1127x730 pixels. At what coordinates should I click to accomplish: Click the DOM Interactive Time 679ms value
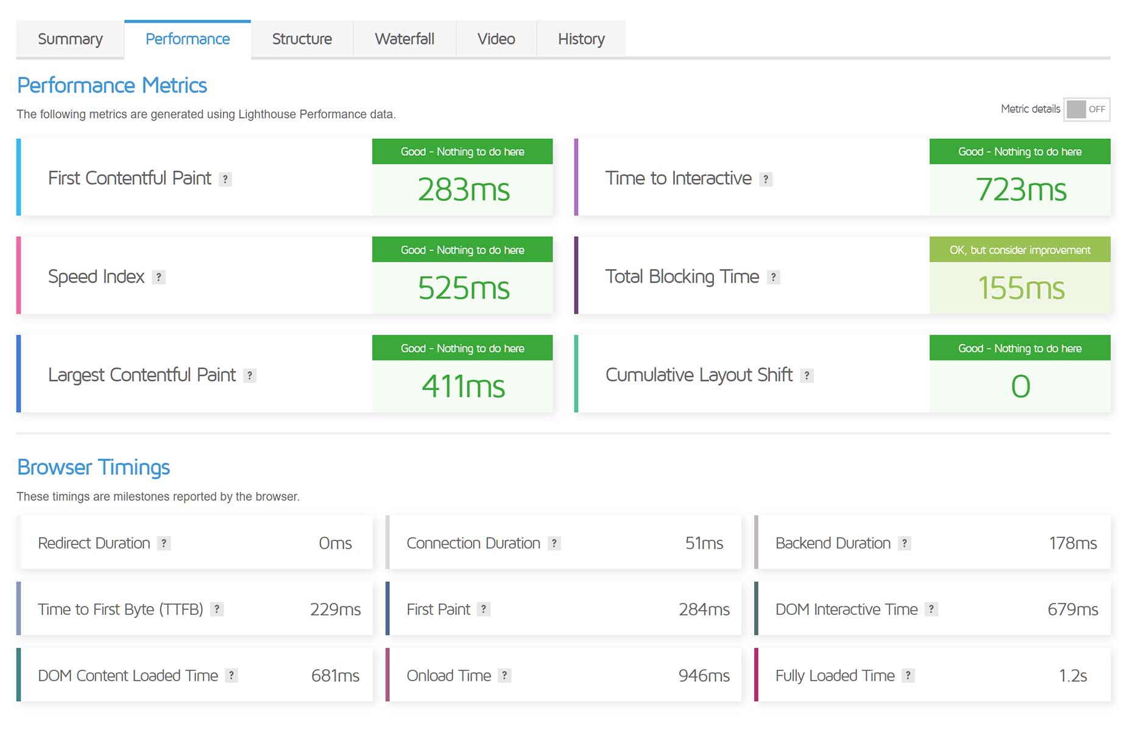pyautogui.click(x=1073, y=609)
